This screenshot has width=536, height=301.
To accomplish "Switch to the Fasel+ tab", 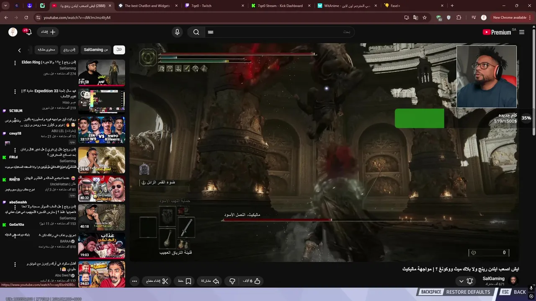I will (414, 6).
